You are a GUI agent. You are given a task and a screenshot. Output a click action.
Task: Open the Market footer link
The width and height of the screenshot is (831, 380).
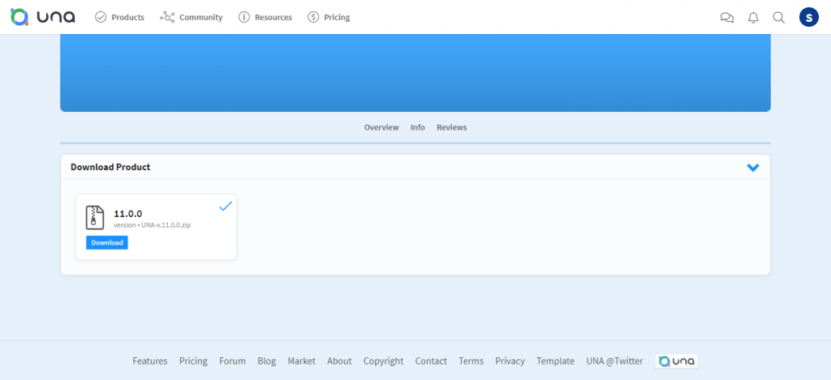tap(302, 361)
